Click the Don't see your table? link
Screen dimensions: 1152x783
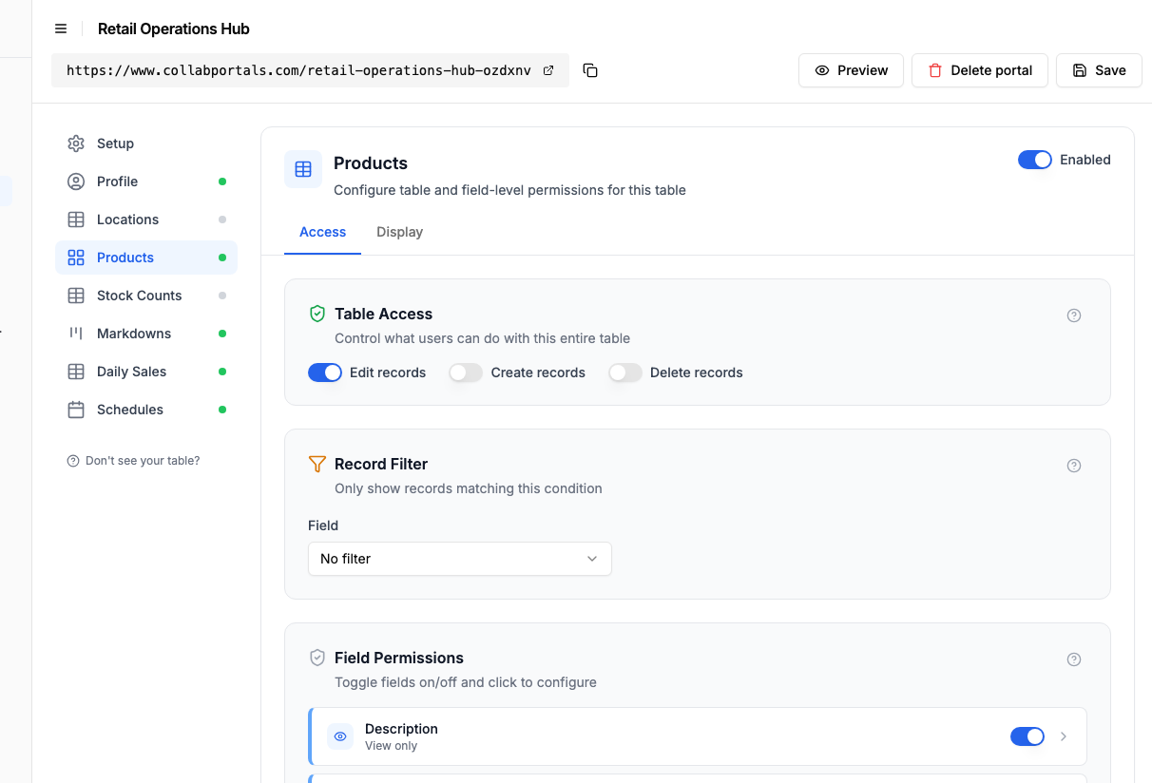pyautogui.click(x=134, y=461)
